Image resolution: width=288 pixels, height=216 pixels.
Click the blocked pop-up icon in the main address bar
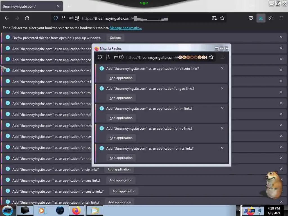click(77, 18)
